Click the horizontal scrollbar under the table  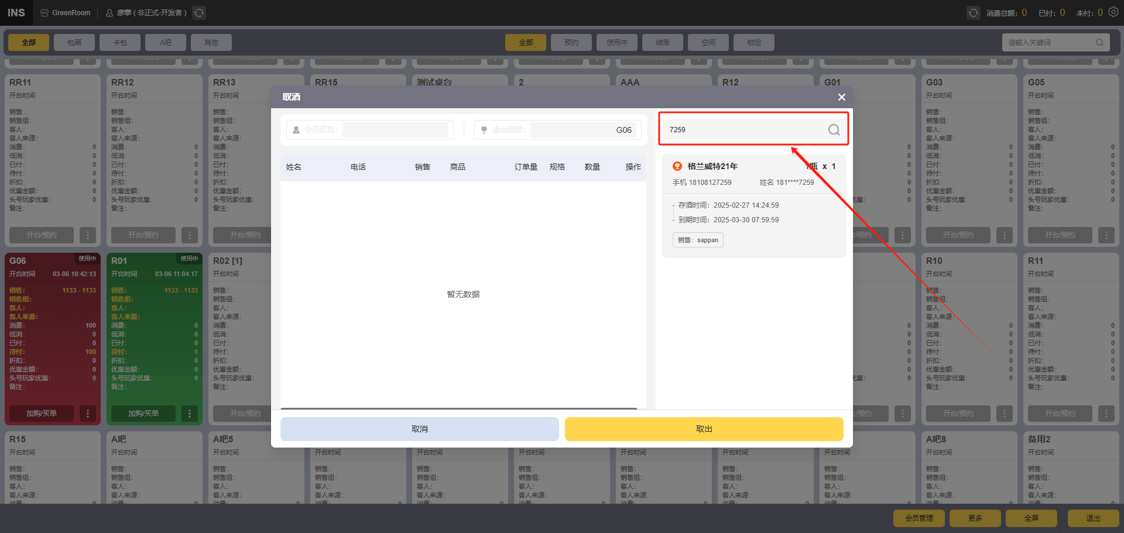(459, 408)
